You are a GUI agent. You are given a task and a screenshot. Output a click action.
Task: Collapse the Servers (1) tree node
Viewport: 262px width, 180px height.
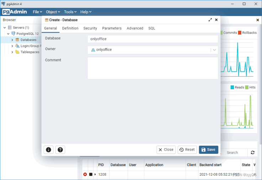(5, 28)
